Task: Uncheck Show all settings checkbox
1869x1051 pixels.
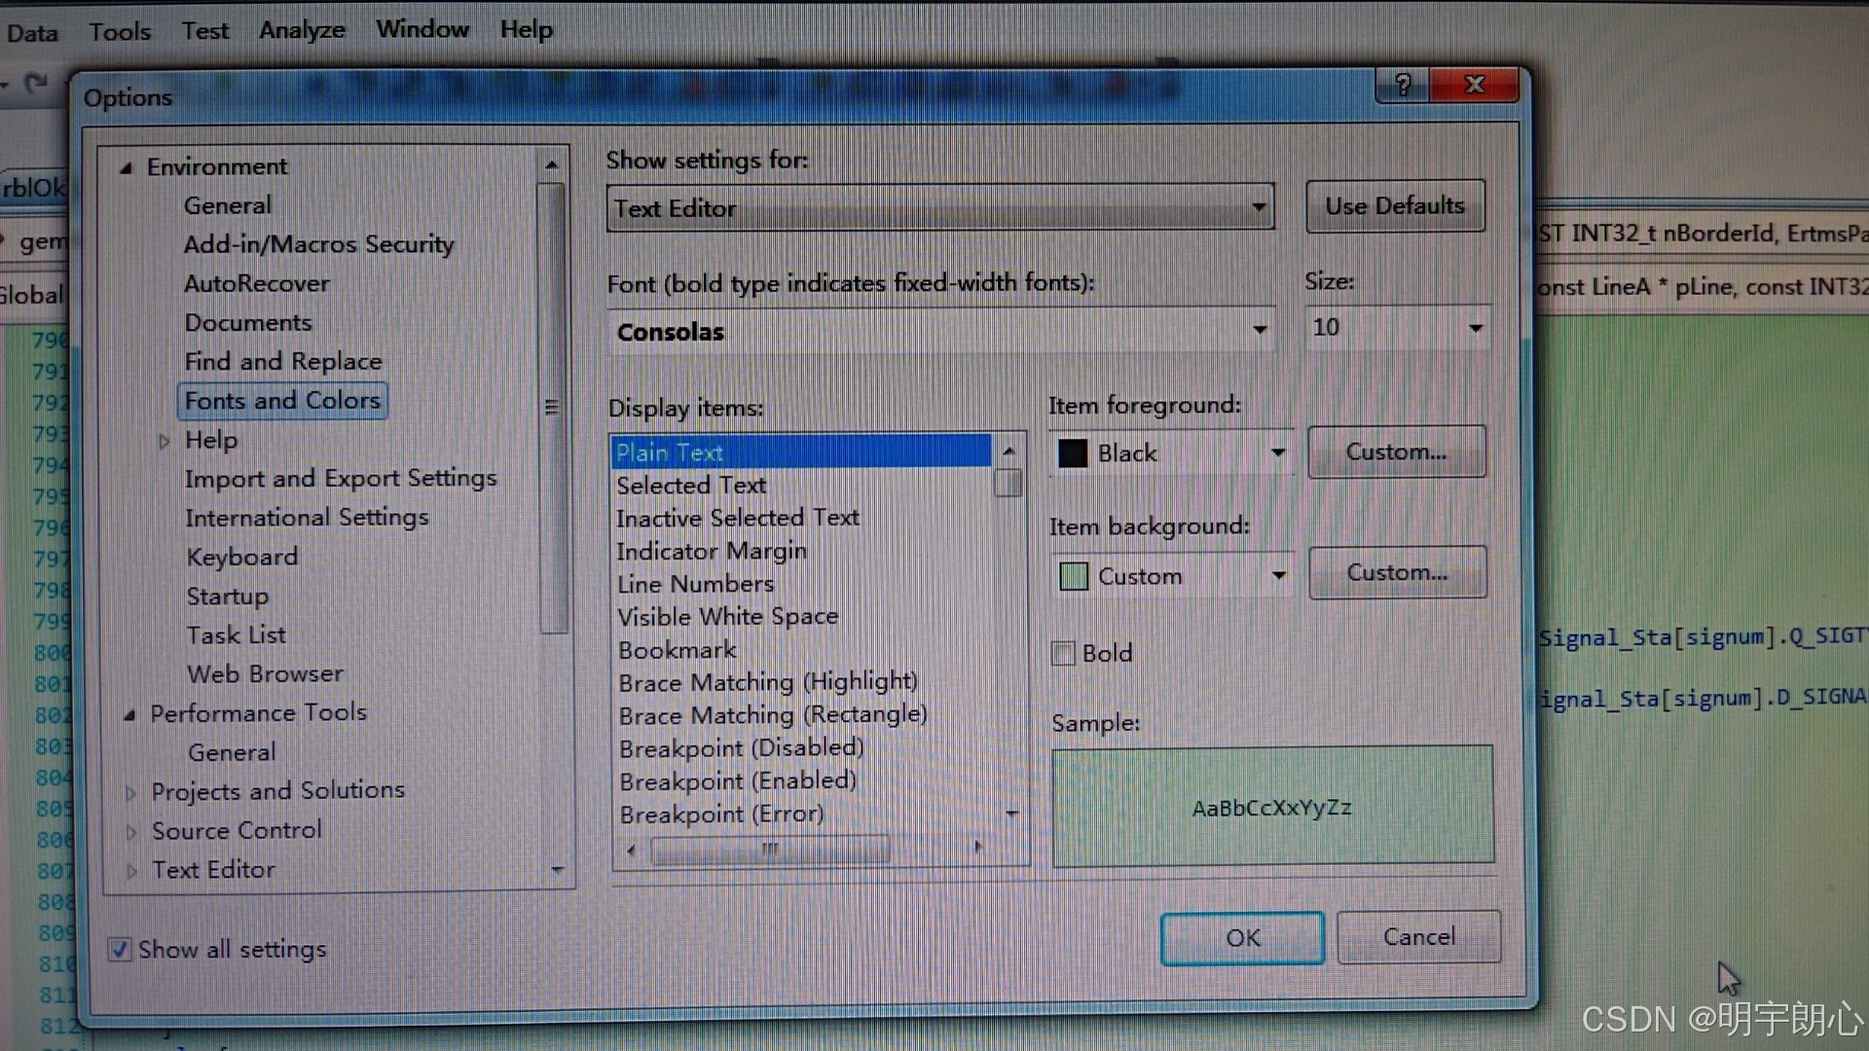Action: [120, 950]
